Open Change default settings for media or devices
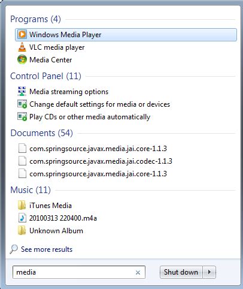Image resolution: width=243 pixels, height=289 pixels. (99, 104)
